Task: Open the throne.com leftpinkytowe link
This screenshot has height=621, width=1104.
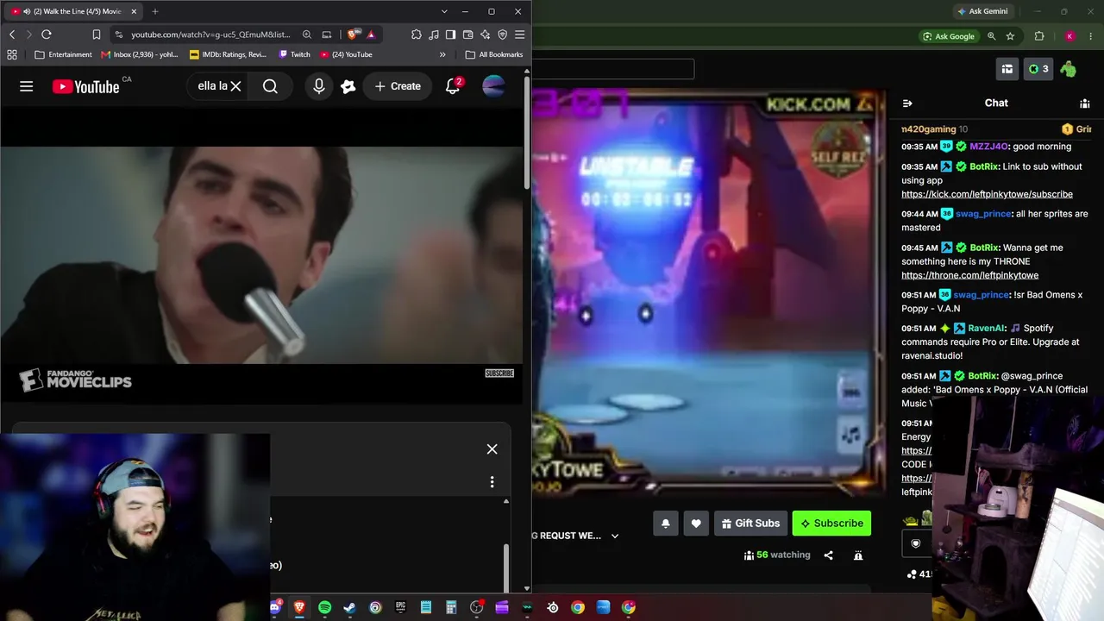Action: click(970, 276)
